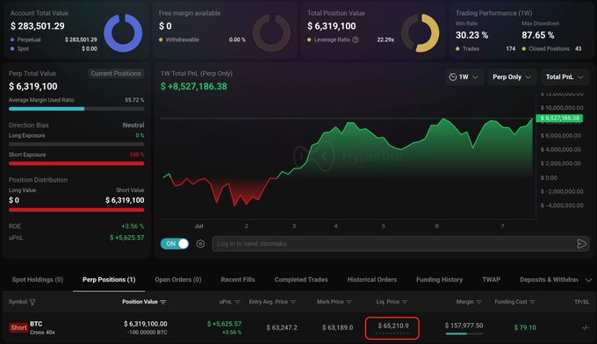Screen dimensions: 597x344
Task: Click the Current Positions button
Action: tap(116, 74)
